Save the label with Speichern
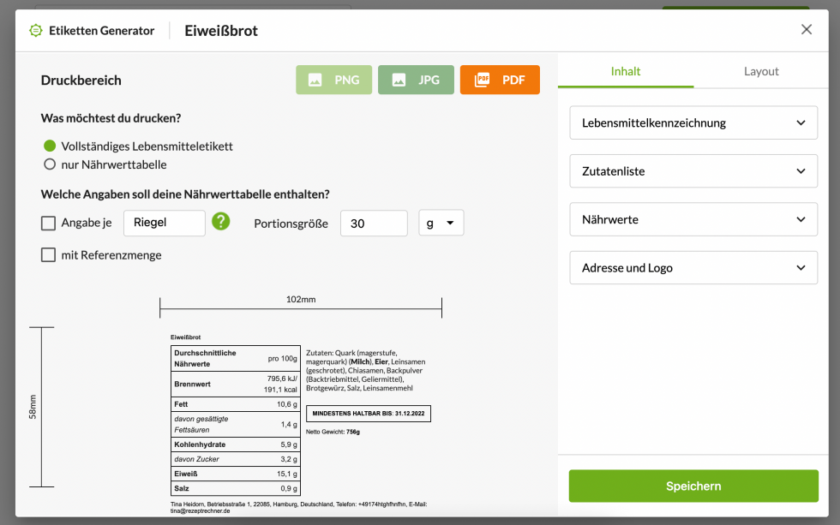 click(693, 486)
